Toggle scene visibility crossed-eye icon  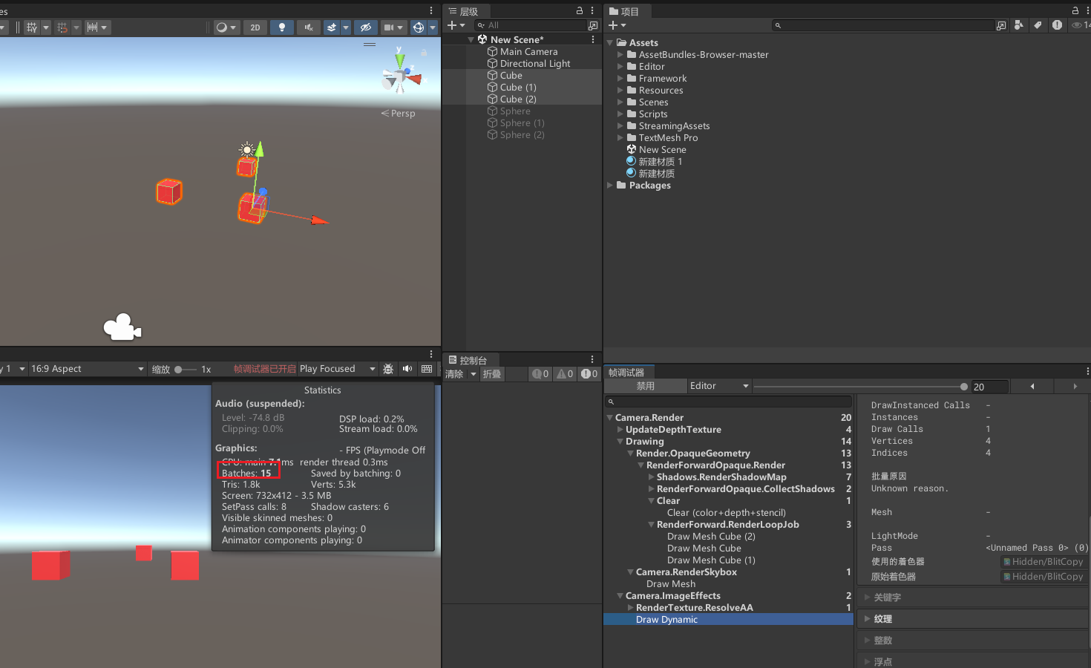[365, 27]
